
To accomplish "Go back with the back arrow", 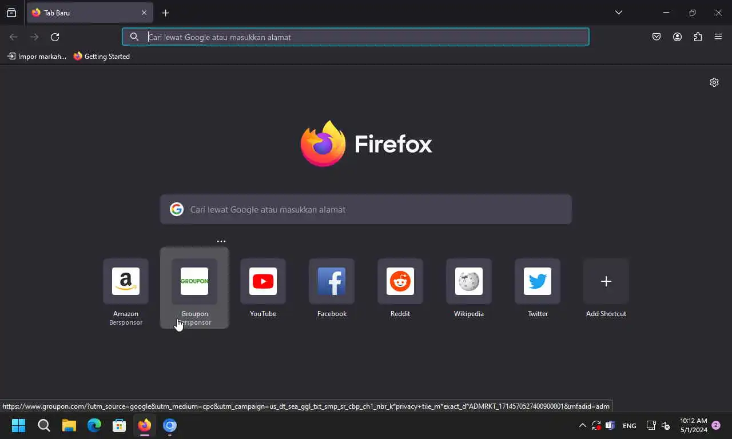I will tap(14, 37).
